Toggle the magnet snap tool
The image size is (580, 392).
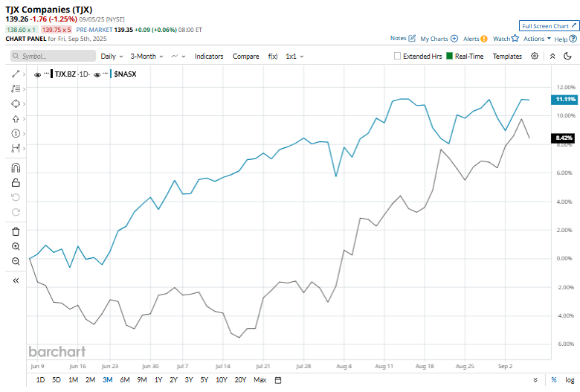click(16, 168)
